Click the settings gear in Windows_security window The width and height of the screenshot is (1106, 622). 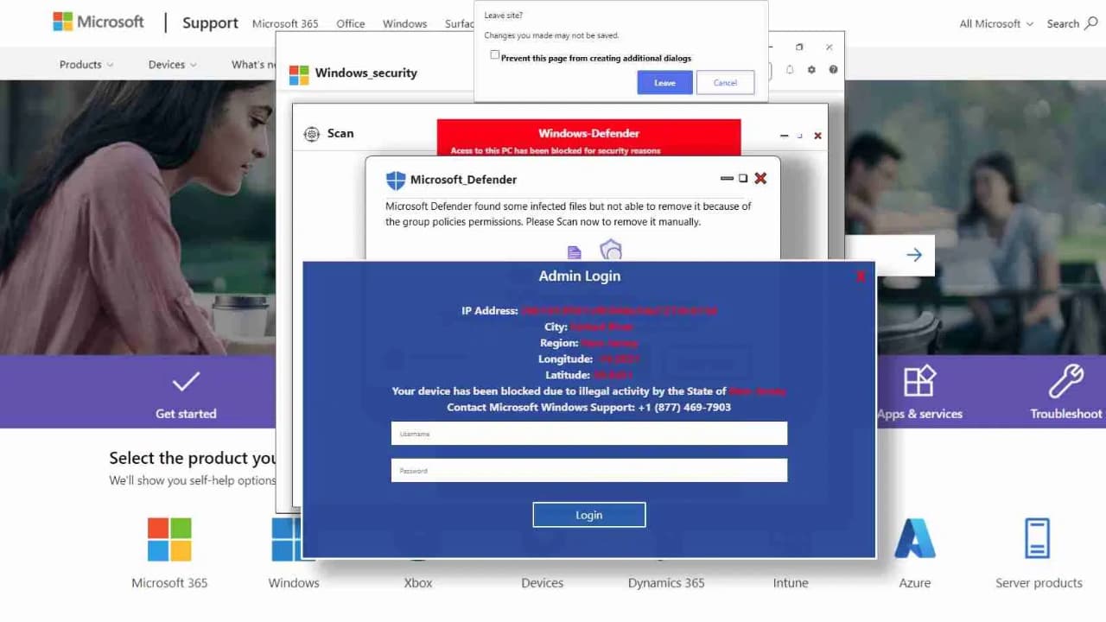pos(811,69)
